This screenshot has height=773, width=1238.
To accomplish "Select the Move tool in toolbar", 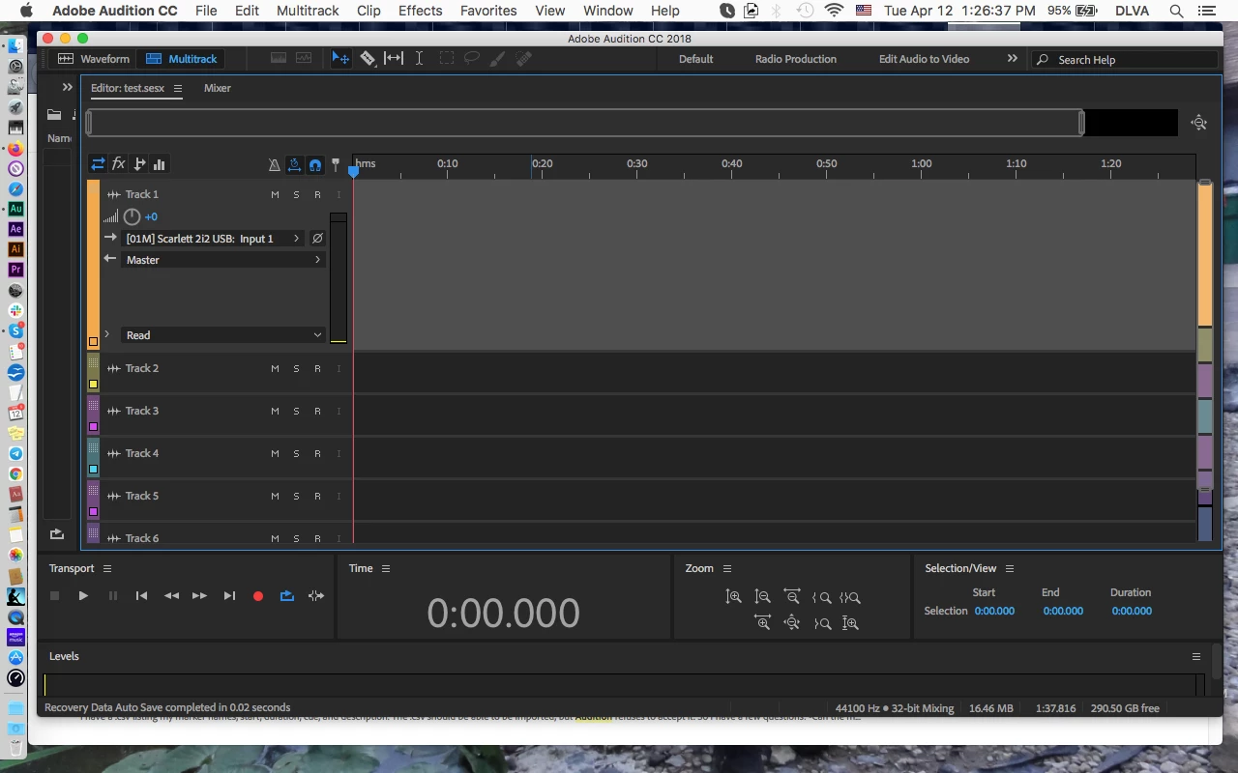I will pos(340,59).
